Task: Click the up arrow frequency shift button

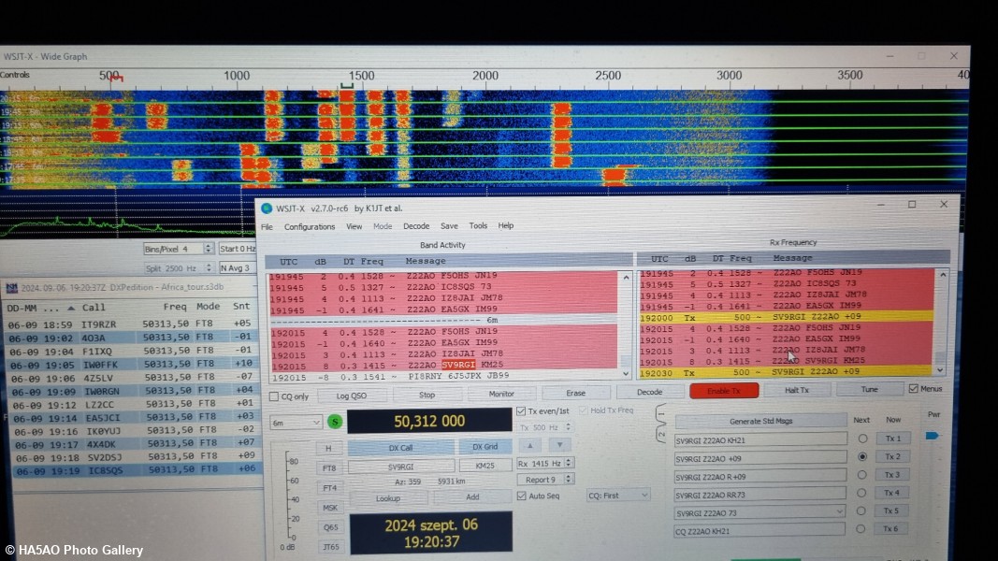Action: coord(529,445)
